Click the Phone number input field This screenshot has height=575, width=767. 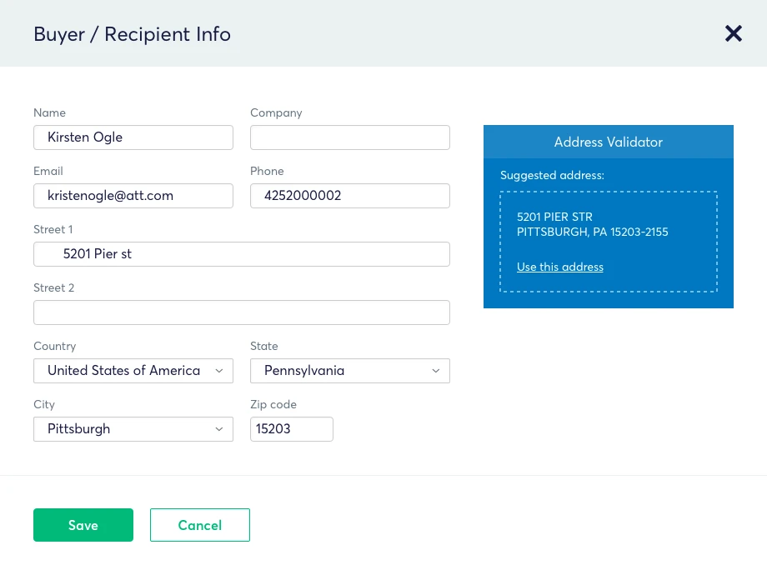[x=350, y=196]
